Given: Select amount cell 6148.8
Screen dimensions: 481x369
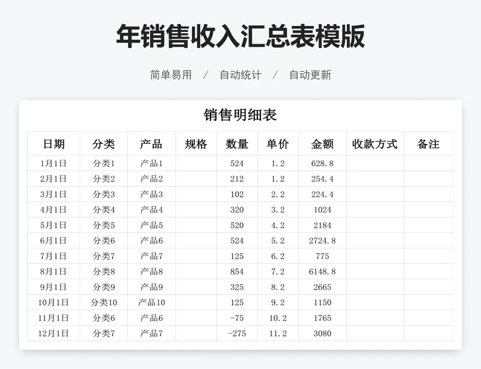Looking at the screenshot, I should point(322,271).
